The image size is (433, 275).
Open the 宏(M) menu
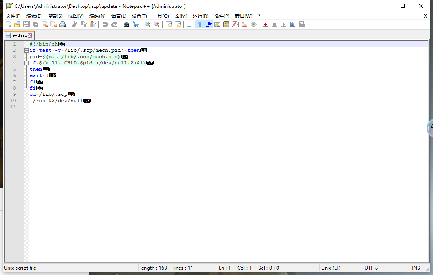point(181,16)
